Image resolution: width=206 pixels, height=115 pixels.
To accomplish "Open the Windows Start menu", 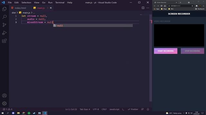I will click(x=3, y=113).
